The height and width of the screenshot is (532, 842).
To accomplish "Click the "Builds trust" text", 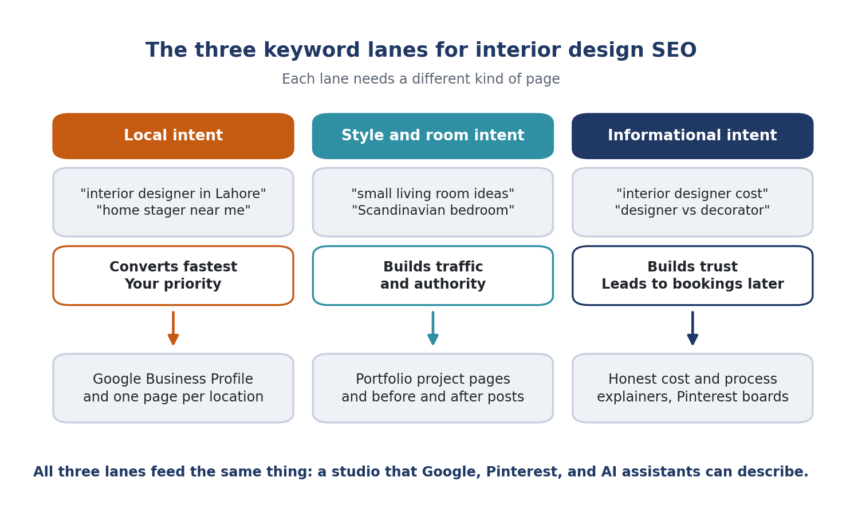I will point(693,267).
